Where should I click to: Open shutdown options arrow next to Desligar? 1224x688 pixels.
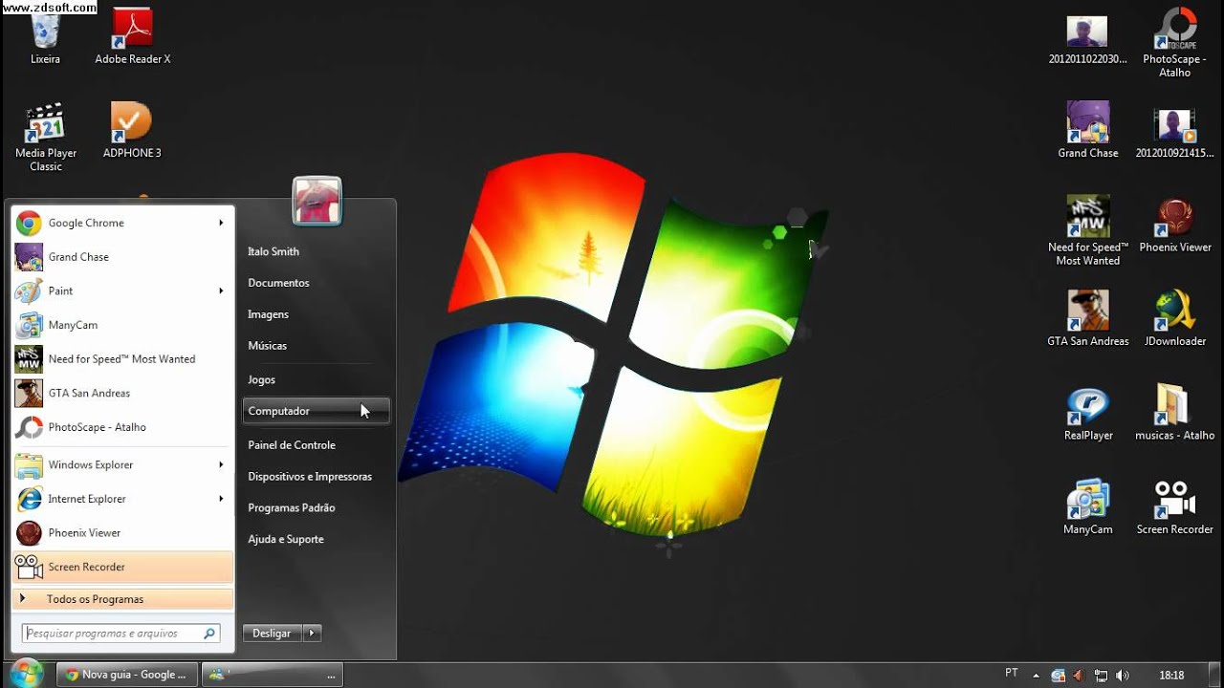click(312, 634)
